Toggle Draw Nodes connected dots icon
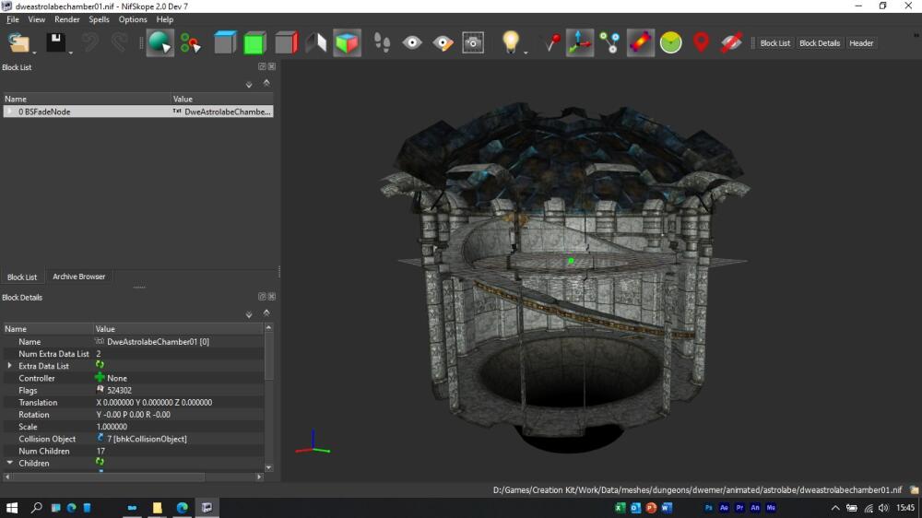Screen dimensions: 922x518 609,43
